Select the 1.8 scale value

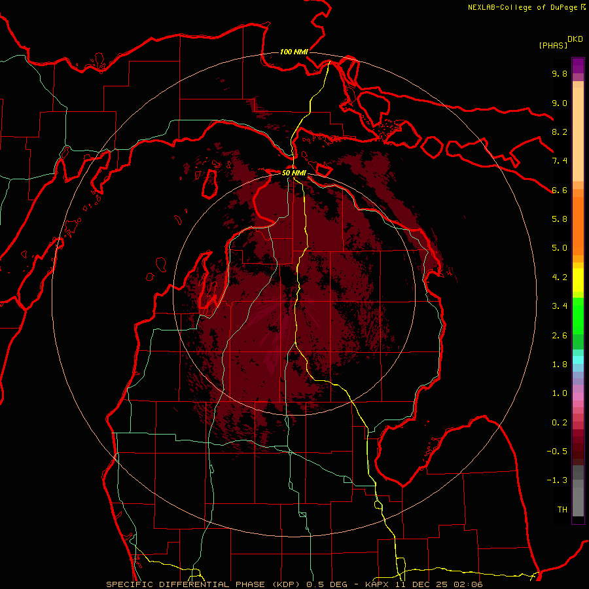pyautogui.click(x=560, y=365)
